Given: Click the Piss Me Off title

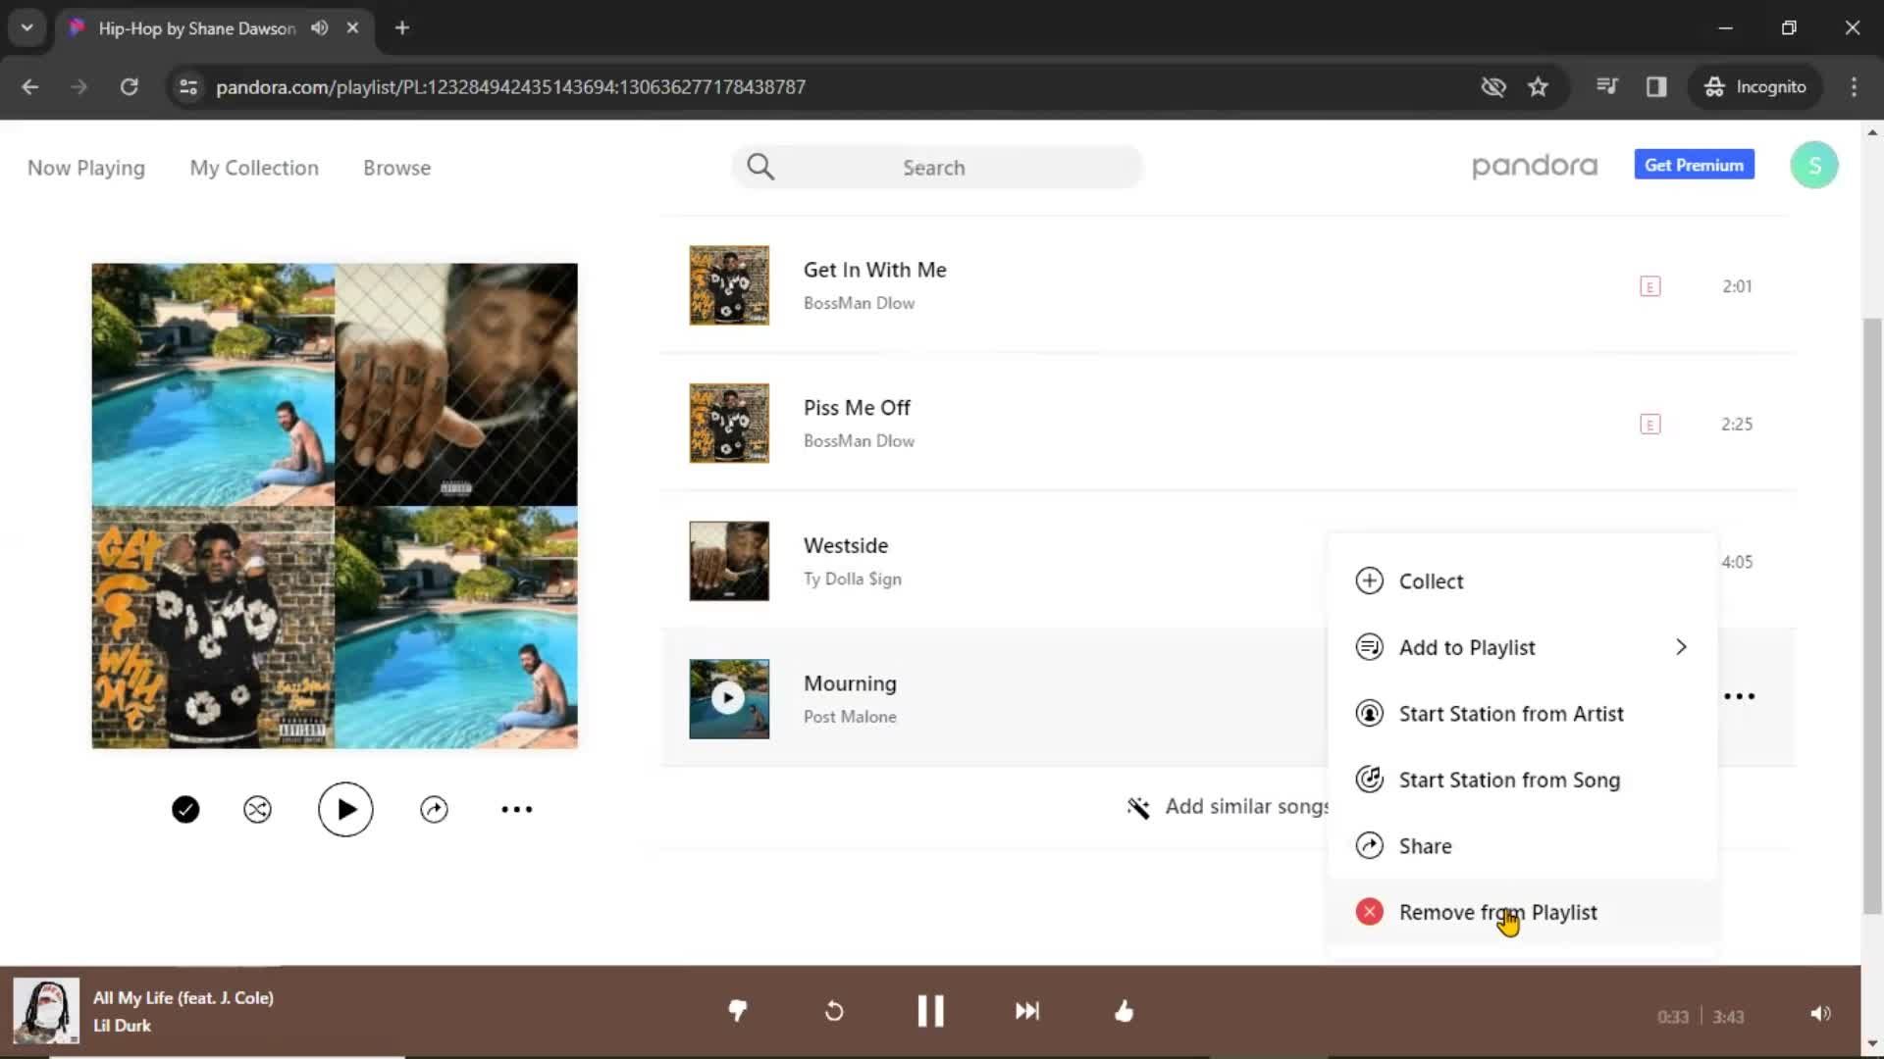Looking at the screenshot, I should pyautogui.click(x=857, y=408).
